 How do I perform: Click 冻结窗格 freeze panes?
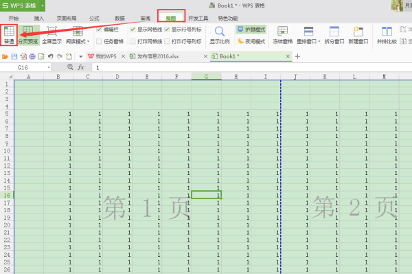click(282, 34)
